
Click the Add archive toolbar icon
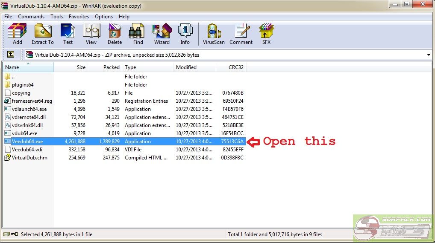17,34
